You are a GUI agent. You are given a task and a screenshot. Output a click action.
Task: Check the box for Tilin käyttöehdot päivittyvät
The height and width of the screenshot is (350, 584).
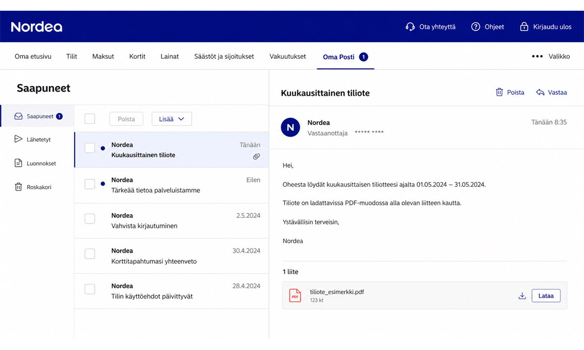point(90,289)
